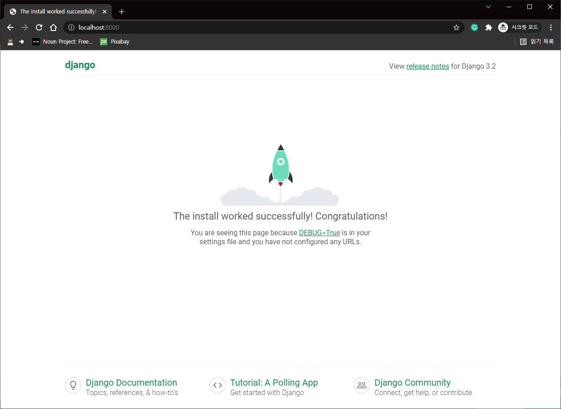The width and height of the screenshot is (561, 409).
Task: Click the site information icon in address bar
Action: (x=71, y=27)
